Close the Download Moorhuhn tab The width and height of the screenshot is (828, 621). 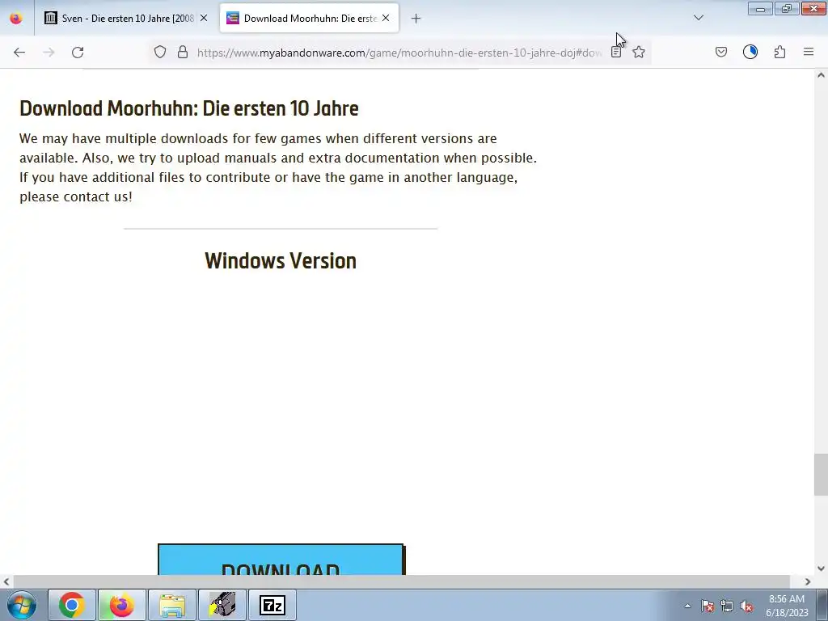click(386, 18)
